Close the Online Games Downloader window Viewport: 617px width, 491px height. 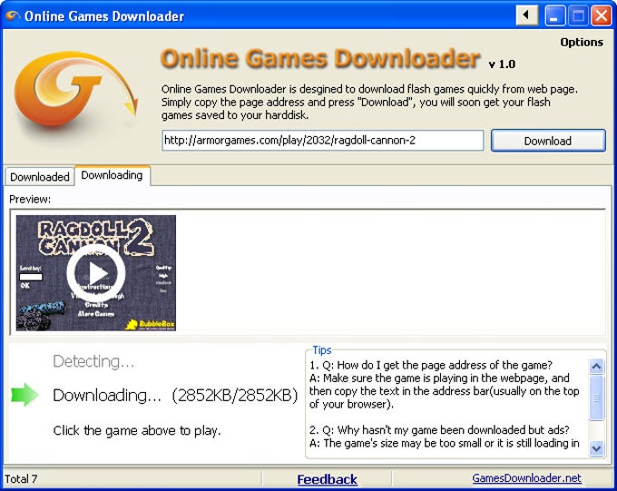[602, 15]
